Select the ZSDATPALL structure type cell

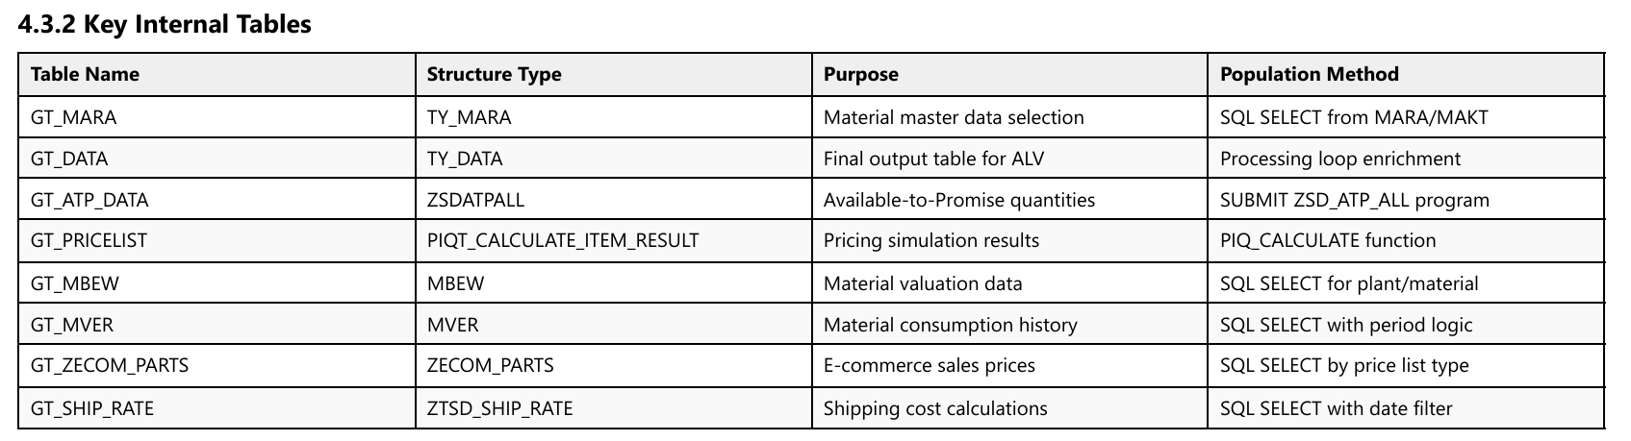pyautogui.click(x=475, y=200)
